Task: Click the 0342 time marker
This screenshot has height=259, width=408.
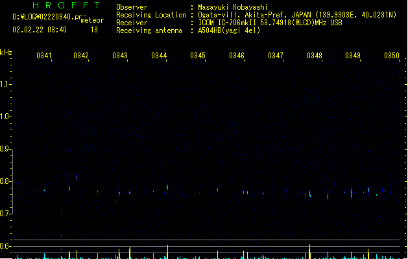Action: coord(81,56)
